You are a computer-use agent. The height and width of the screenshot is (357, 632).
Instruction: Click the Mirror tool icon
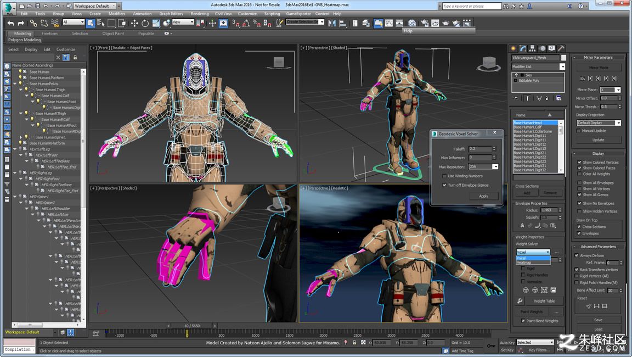(332, 24)
